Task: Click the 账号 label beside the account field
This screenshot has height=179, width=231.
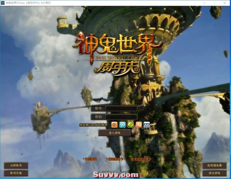Action: pyautogui.click(x=98, y=108)
